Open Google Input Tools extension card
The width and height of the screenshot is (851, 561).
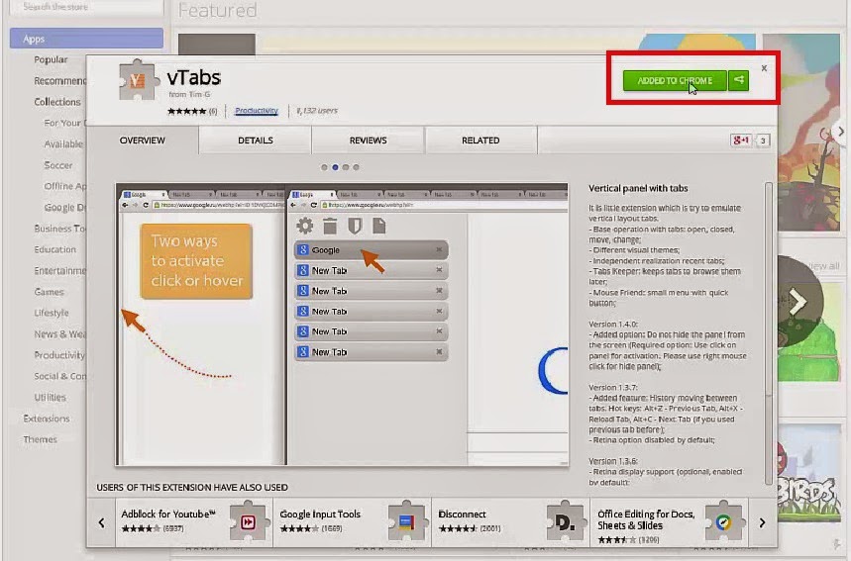(353, 522)
